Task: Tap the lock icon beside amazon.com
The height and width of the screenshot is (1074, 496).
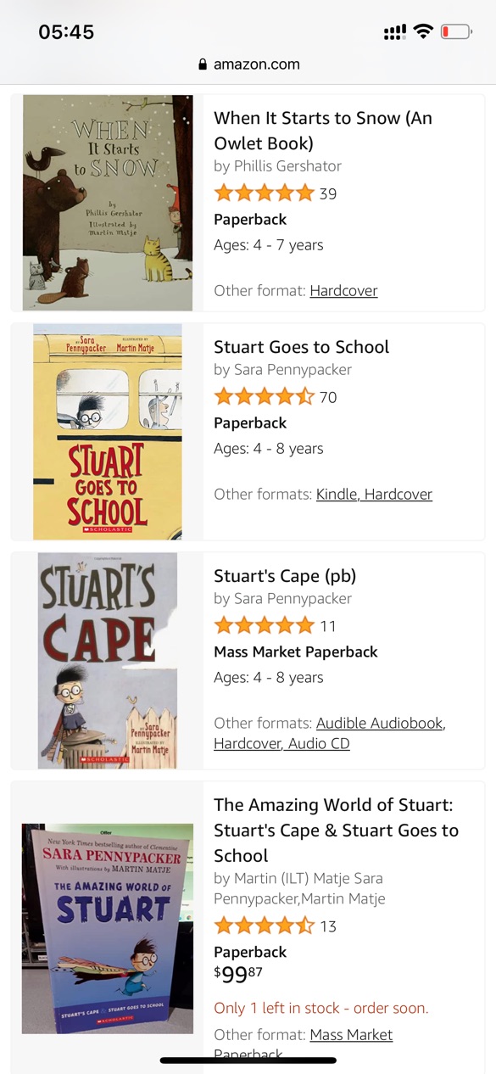Action: coord(203,64)
